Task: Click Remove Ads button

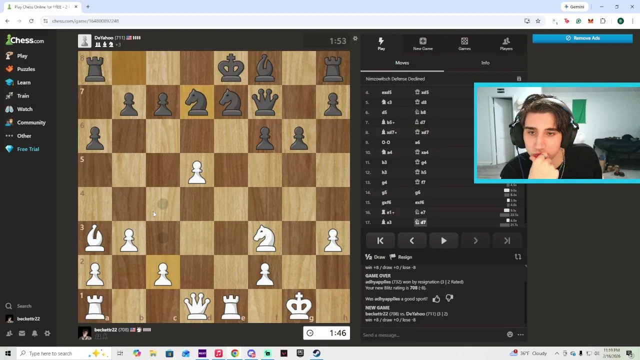Action: [x=582, y=38]
